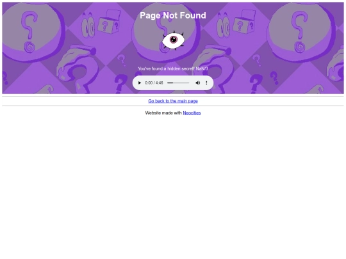Click the cartoon eyes pair left of the heading
Screen dimensions: 346x259
pyautogui.click(x=88, y=26)
